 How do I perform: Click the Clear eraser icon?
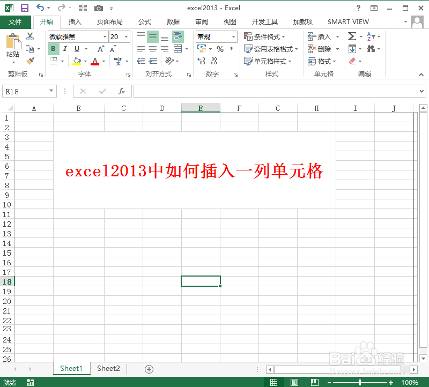point(352,61)
